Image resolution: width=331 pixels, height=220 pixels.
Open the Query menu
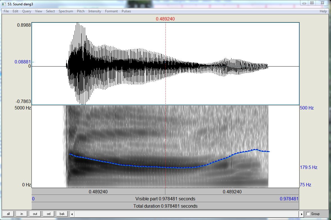click(x=27, y=11)
